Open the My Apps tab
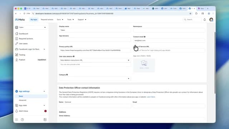 pyautogui.click(x=34, y=20)
